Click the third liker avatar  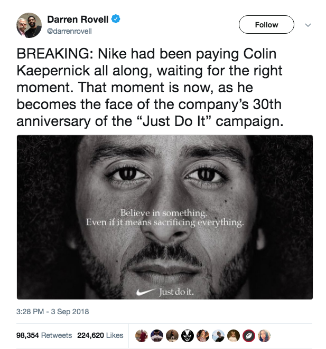172,335
